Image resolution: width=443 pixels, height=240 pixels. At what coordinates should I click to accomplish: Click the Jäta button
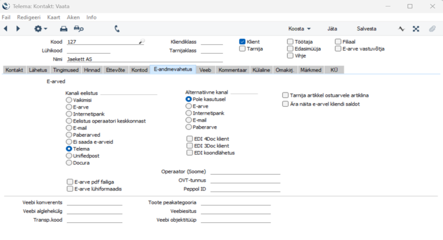click(x=332, y=29)
